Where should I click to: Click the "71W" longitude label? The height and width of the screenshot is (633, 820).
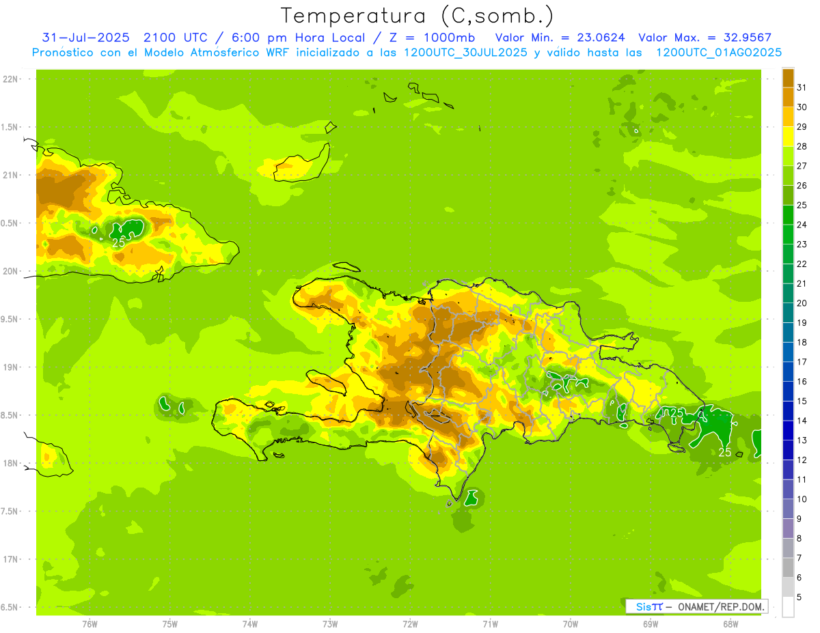(490, 624)
